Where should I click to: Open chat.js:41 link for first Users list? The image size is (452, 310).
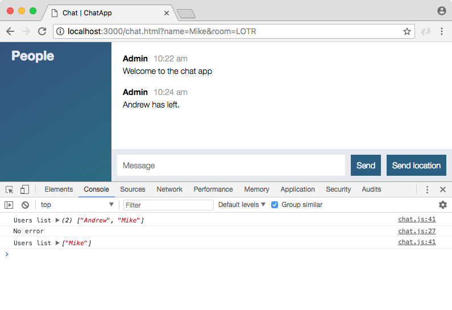417,220
